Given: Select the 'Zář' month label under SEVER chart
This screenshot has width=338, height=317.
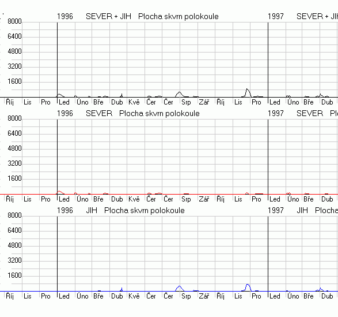Looking at the screenshot, I should point(204,199).
